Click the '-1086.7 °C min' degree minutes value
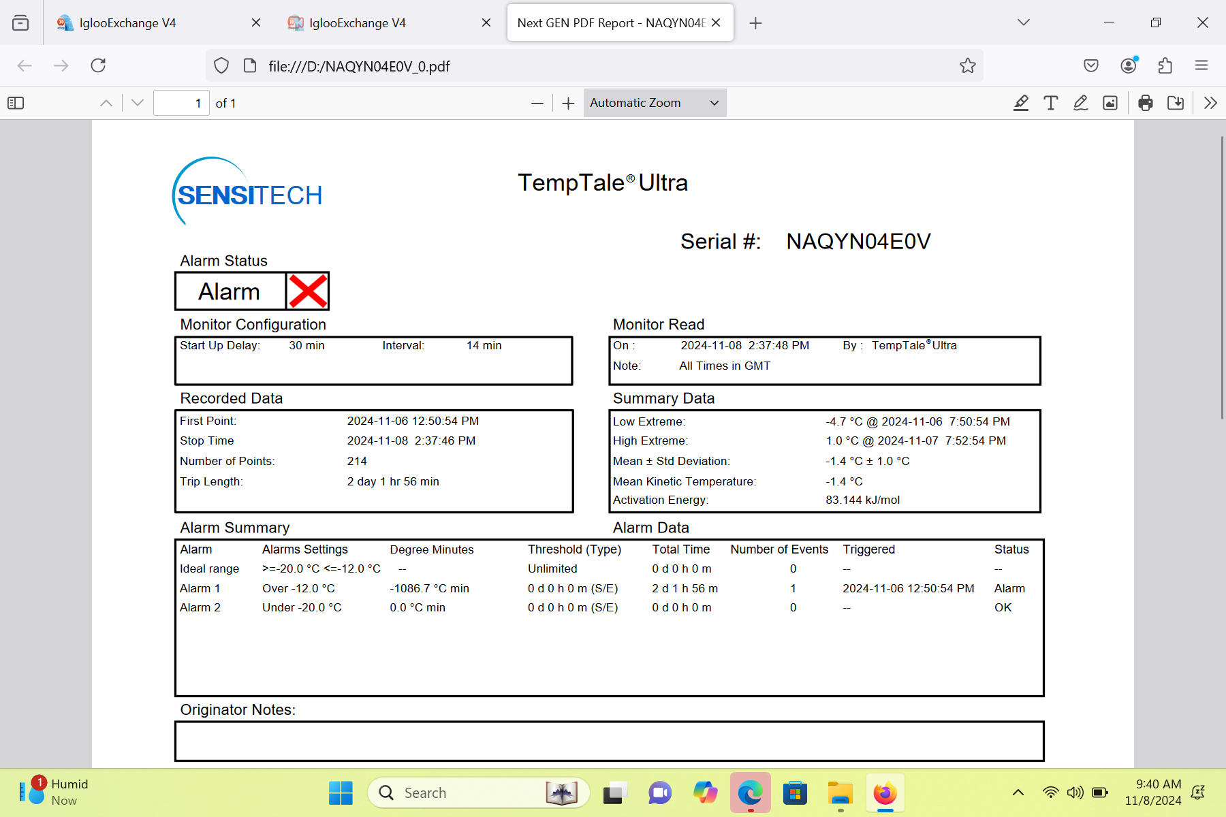Viewport: 1226px width, 817px height. 429,588
